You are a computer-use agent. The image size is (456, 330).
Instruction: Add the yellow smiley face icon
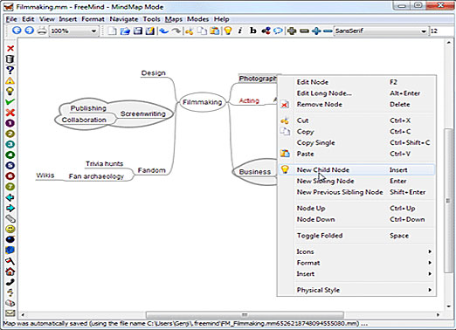(10, 229)
